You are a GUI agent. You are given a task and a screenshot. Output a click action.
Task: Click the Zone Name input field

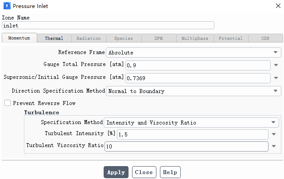108,25
